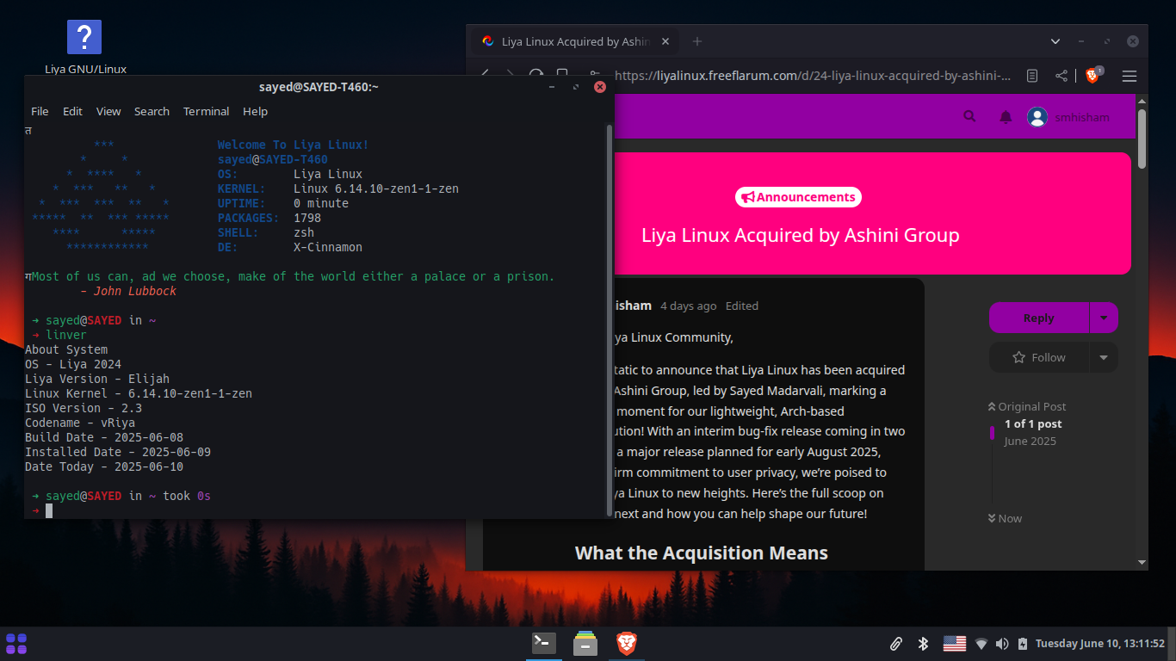
Task: Click the smhisham profile avatar
Action: point(1037,116)
